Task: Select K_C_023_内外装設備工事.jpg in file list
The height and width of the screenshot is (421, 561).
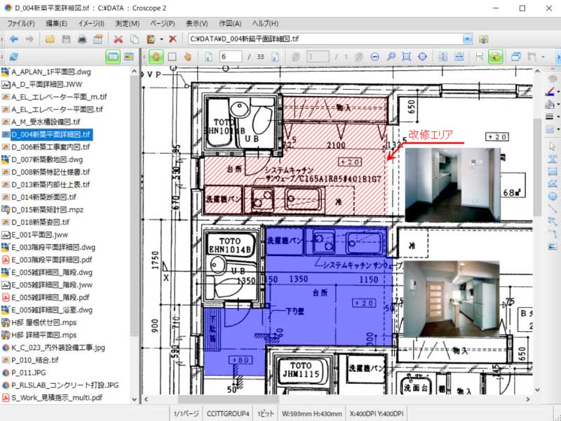Action: click(58, 347)
